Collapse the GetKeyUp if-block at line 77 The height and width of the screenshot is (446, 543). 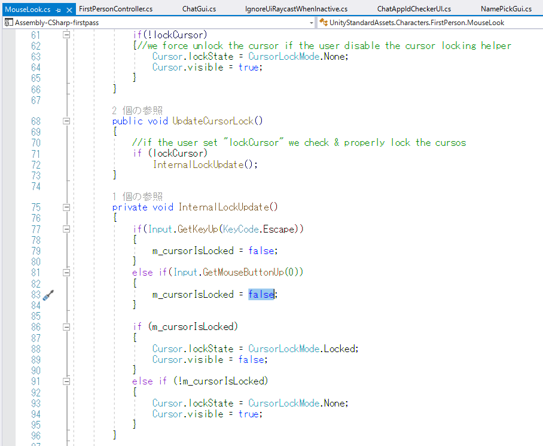tap(66, 230)
